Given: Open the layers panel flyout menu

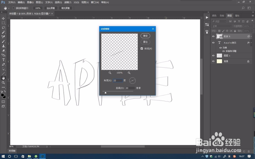Looking at the screenshot, I should pos(253,16).
